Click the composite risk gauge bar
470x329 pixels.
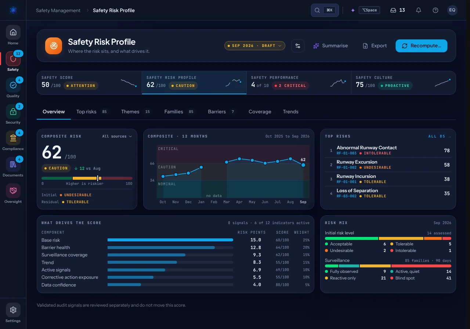click(x=87, y=178)
